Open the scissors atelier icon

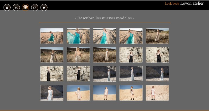(x=16, y=8)
